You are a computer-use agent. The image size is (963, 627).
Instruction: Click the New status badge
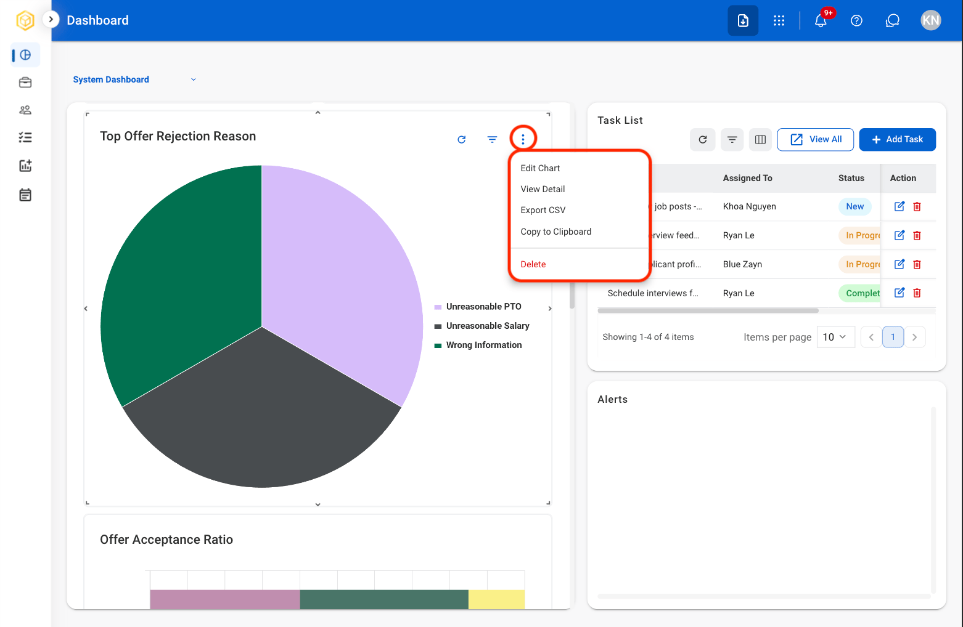(855, 206)
